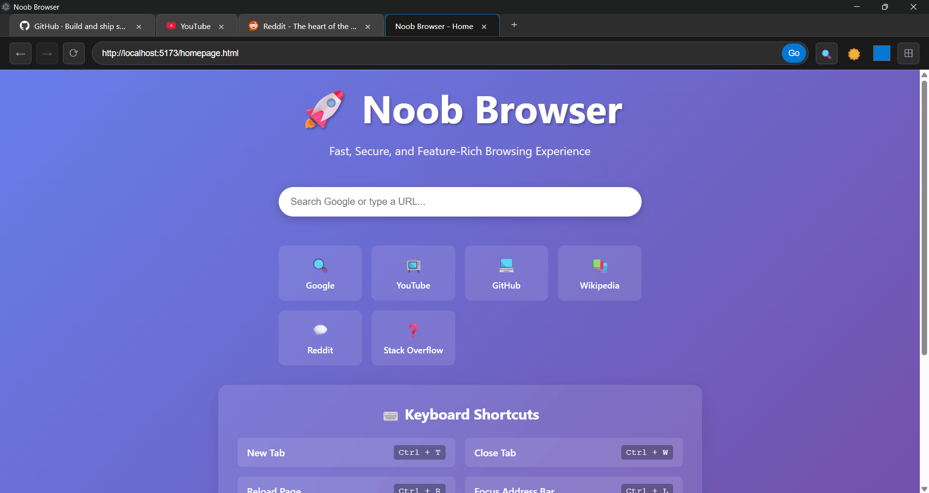Click the Ctrl + W key badge

(647, 452)
